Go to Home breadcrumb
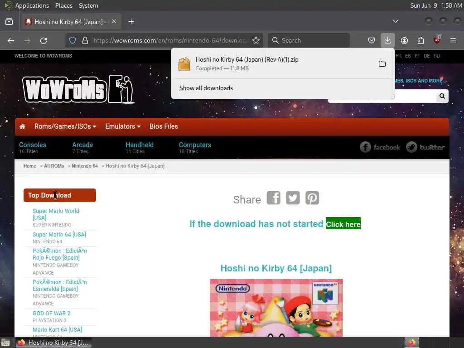The width and height of the screenshot is (464, 348). [29, 166]
